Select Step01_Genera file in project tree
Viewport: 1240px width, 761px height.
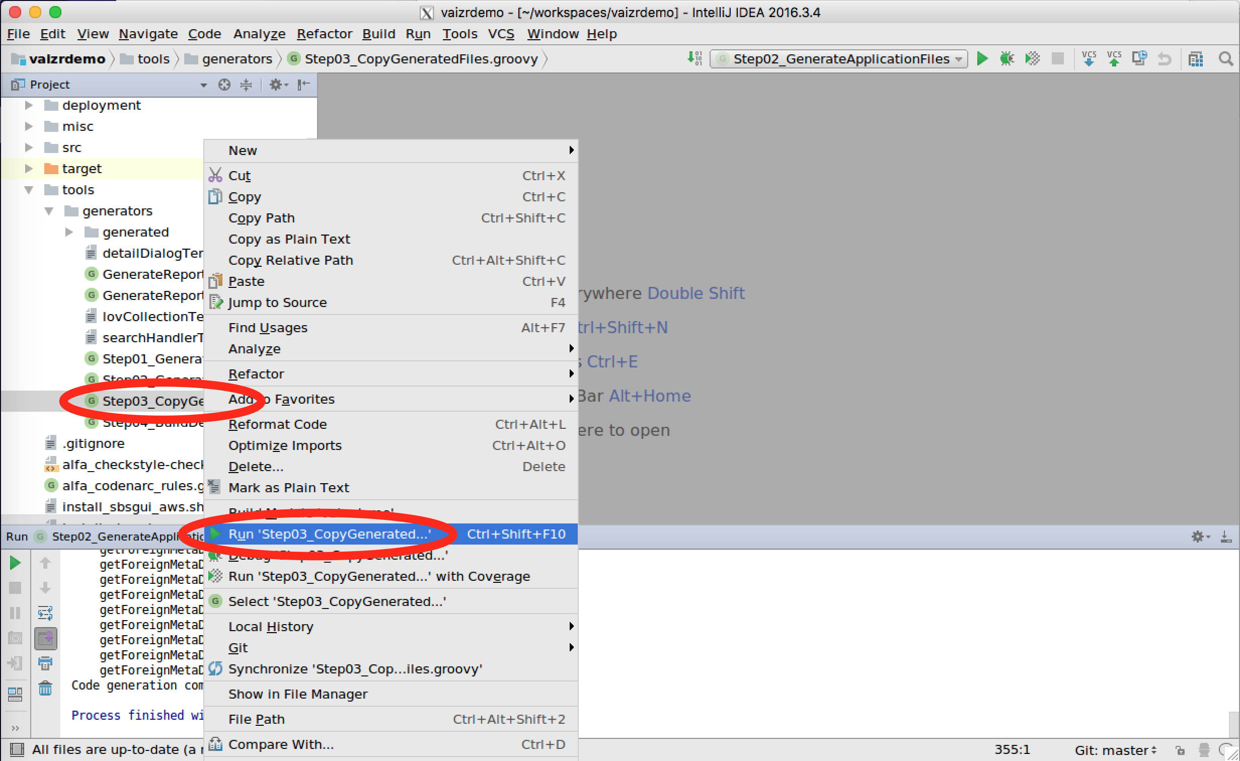coord(152,359)
